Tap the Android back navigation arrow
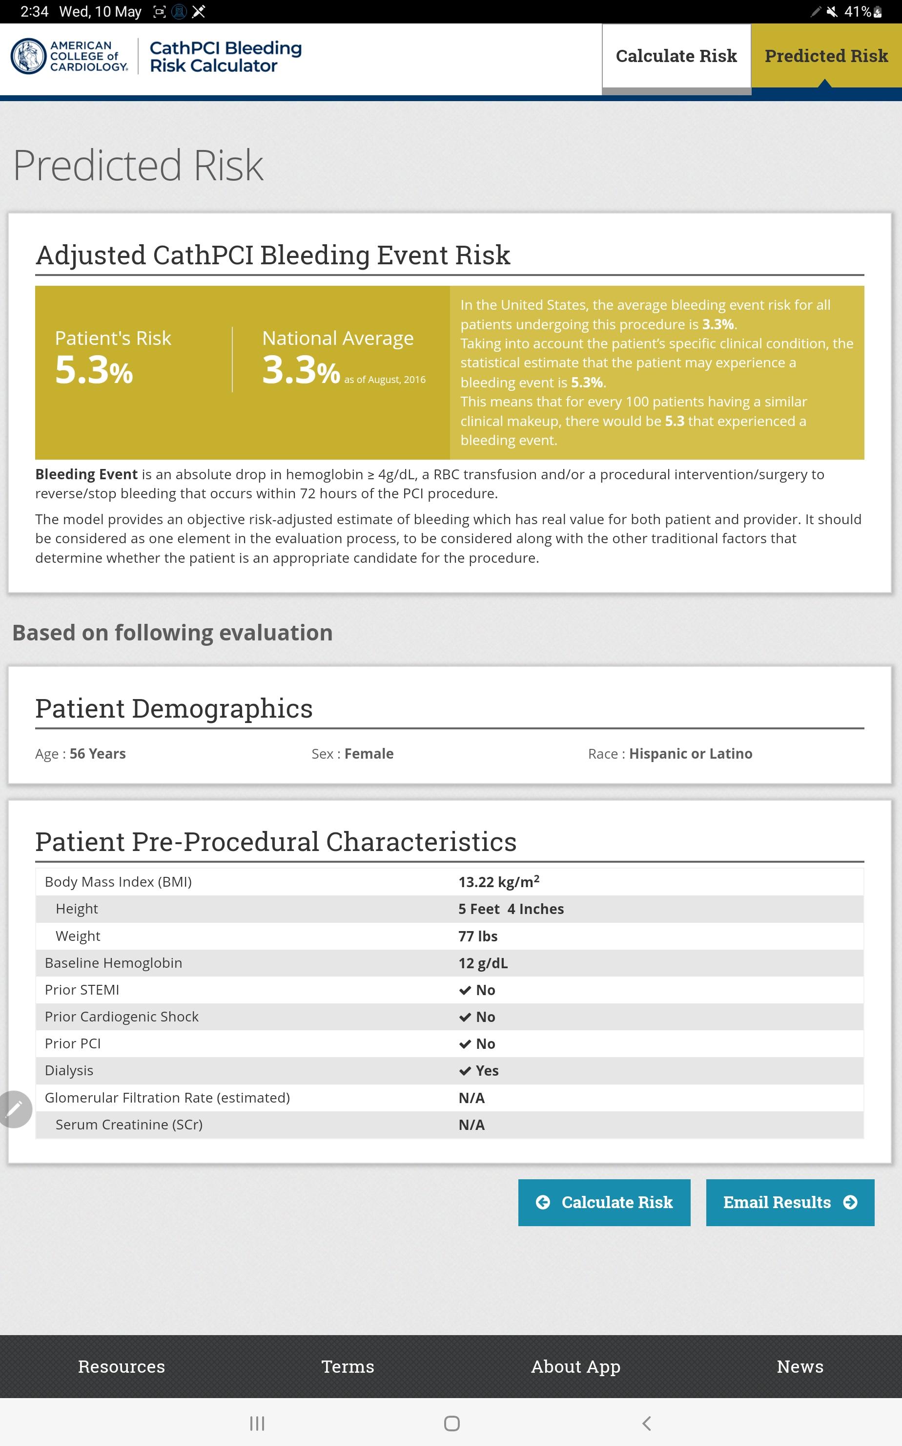This screenshot has height=1446, width=902. pos(646,1424)
